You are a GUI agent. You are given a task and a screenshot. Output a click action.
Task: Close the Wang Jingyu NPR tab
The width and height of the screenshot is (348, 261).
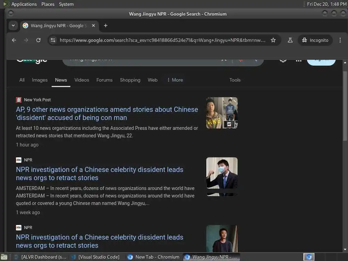[x=93, y=25]
